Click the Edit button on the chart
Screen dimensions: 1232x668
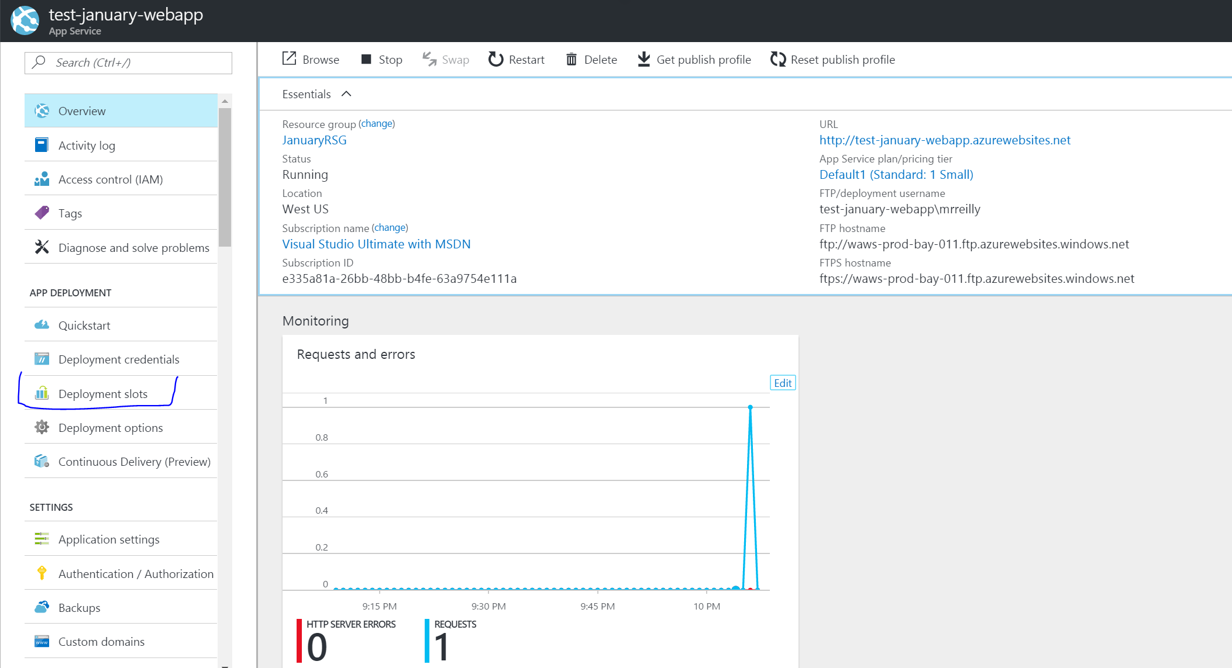(x=783, y=383)
